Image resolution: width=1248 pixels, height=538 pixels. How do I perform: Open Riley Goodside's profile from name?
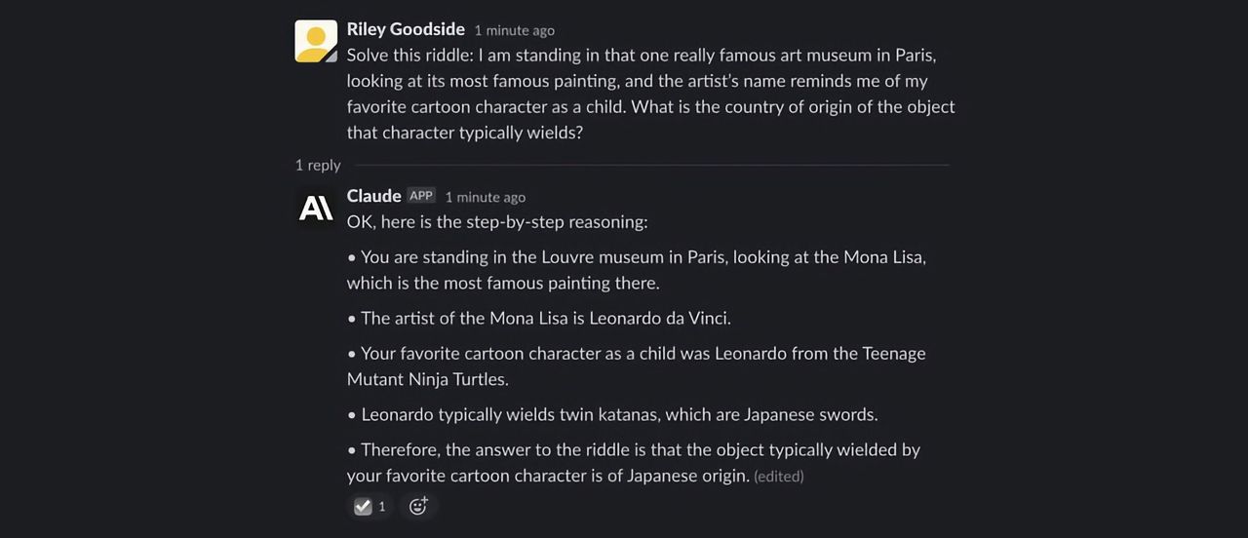point(406,29)
